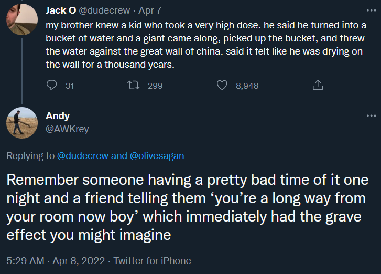View the 299 retweets count
Screen dimensions: 381x274
pos(155,86)
